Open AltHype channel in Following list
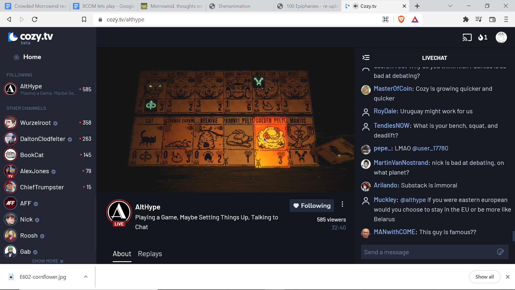The height and width of the screenshot is (290, 515). pos(48,89)
